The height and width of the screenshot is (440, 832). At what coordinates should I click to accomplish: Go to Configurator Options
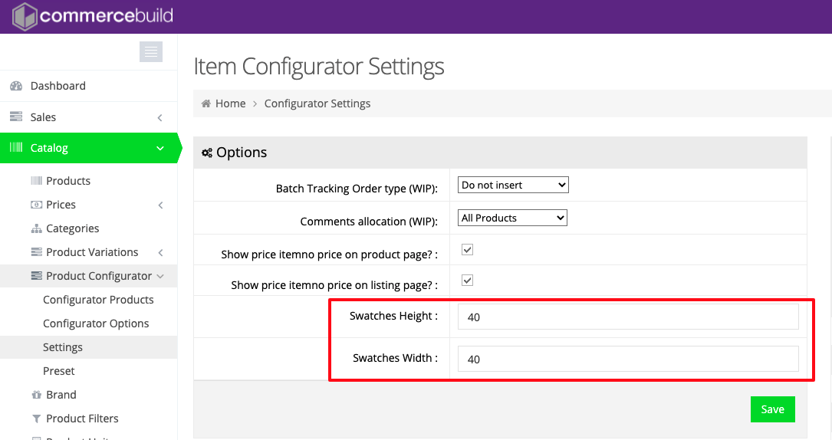[x=96, y=323]
